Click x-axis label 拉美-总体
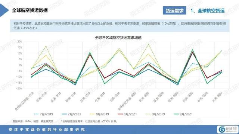 tap(86, 97)
